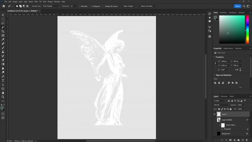Open the Sample Size dropdown
The width and height of the screenshot is (252, 142).
tap(51, 6)
